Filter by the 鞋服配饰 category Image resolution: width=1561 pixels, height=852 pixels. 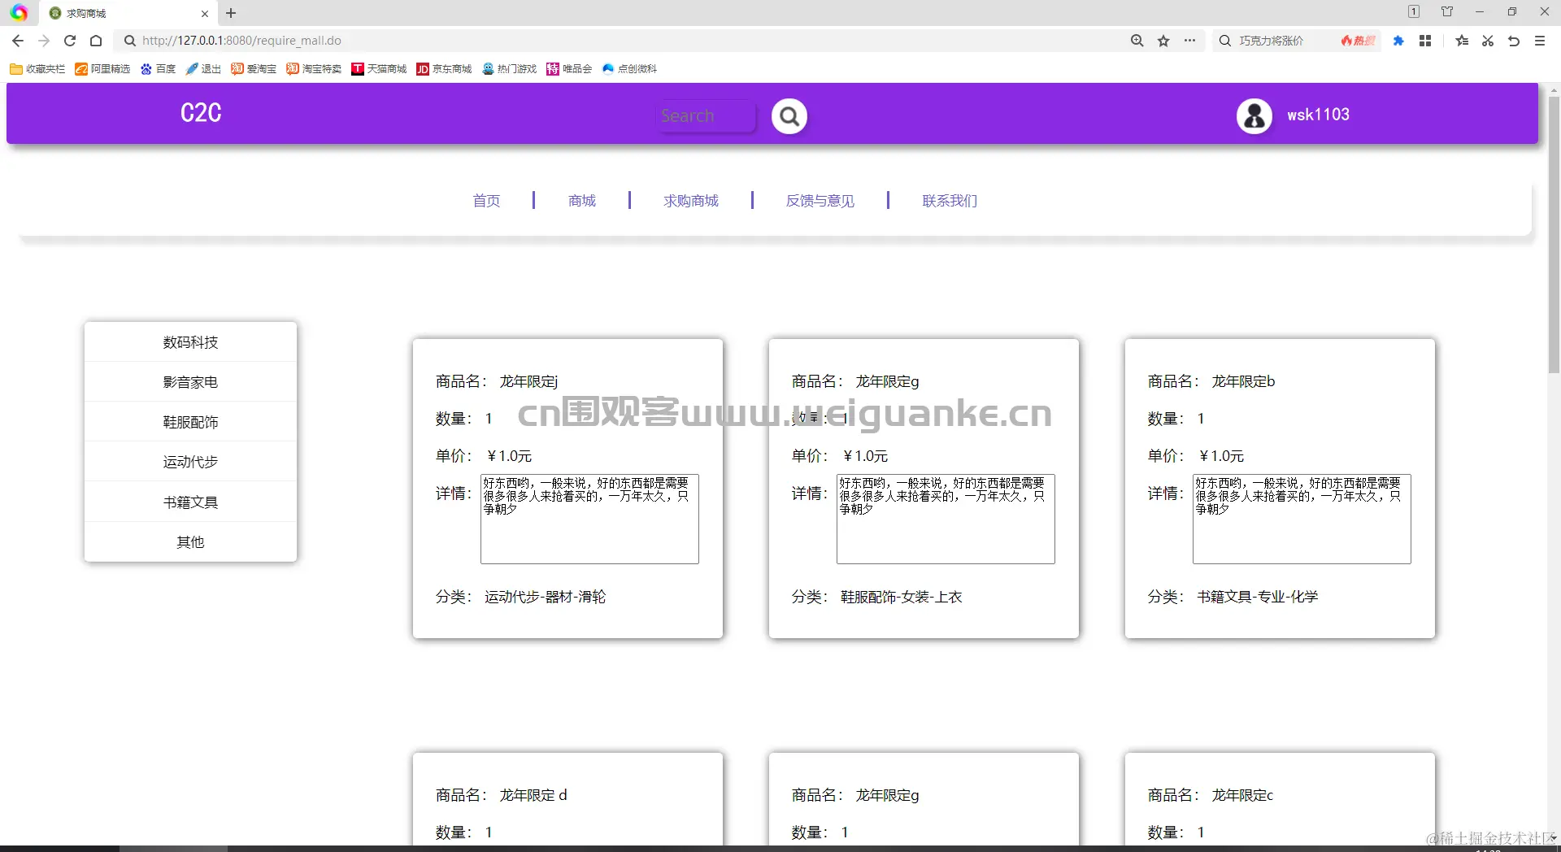[x=190, y=422]
